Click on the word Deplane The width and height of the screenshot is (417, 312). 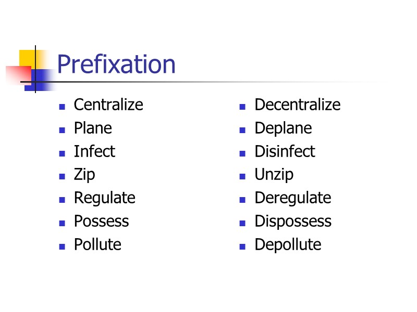coord(283,128)
